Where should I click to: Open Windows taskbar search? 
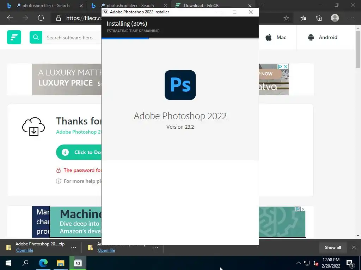tap(25, 263)
